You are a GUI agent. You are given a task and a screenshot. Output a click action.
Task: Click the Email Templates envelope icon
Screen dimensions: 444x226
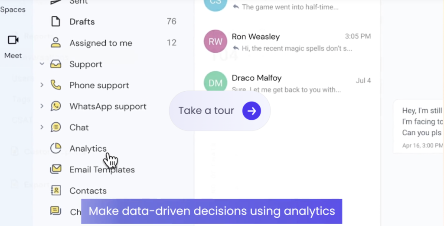(x=55, y=169)
